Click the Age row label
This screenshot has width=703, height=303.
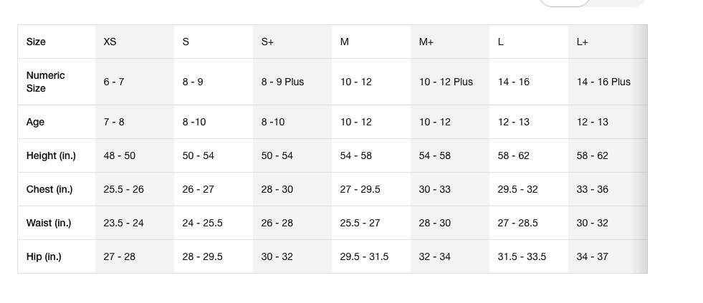point(35,122)
